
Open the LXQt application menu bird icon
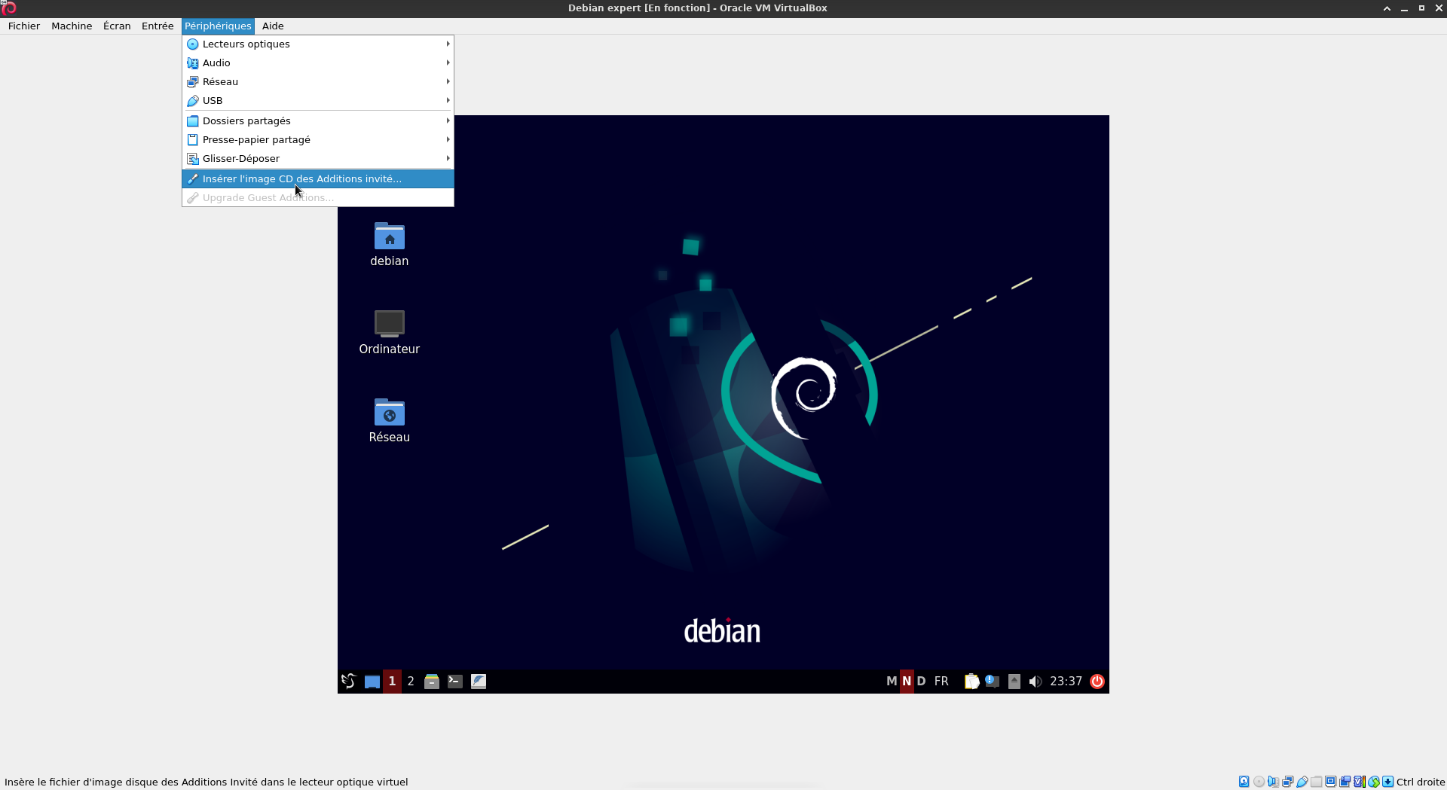point(348,681)
